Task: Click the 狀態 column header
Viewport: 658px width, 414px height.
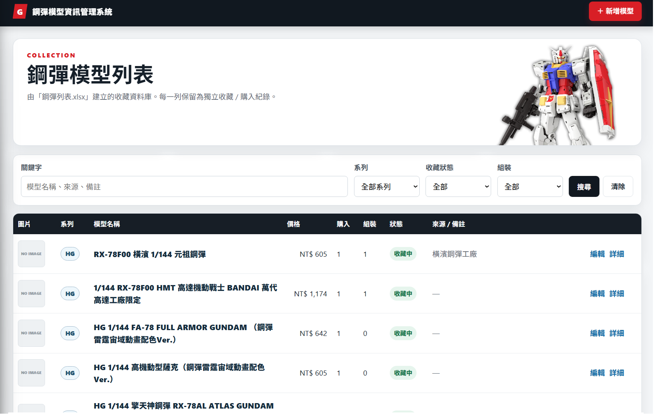Action: click(396, 224)
